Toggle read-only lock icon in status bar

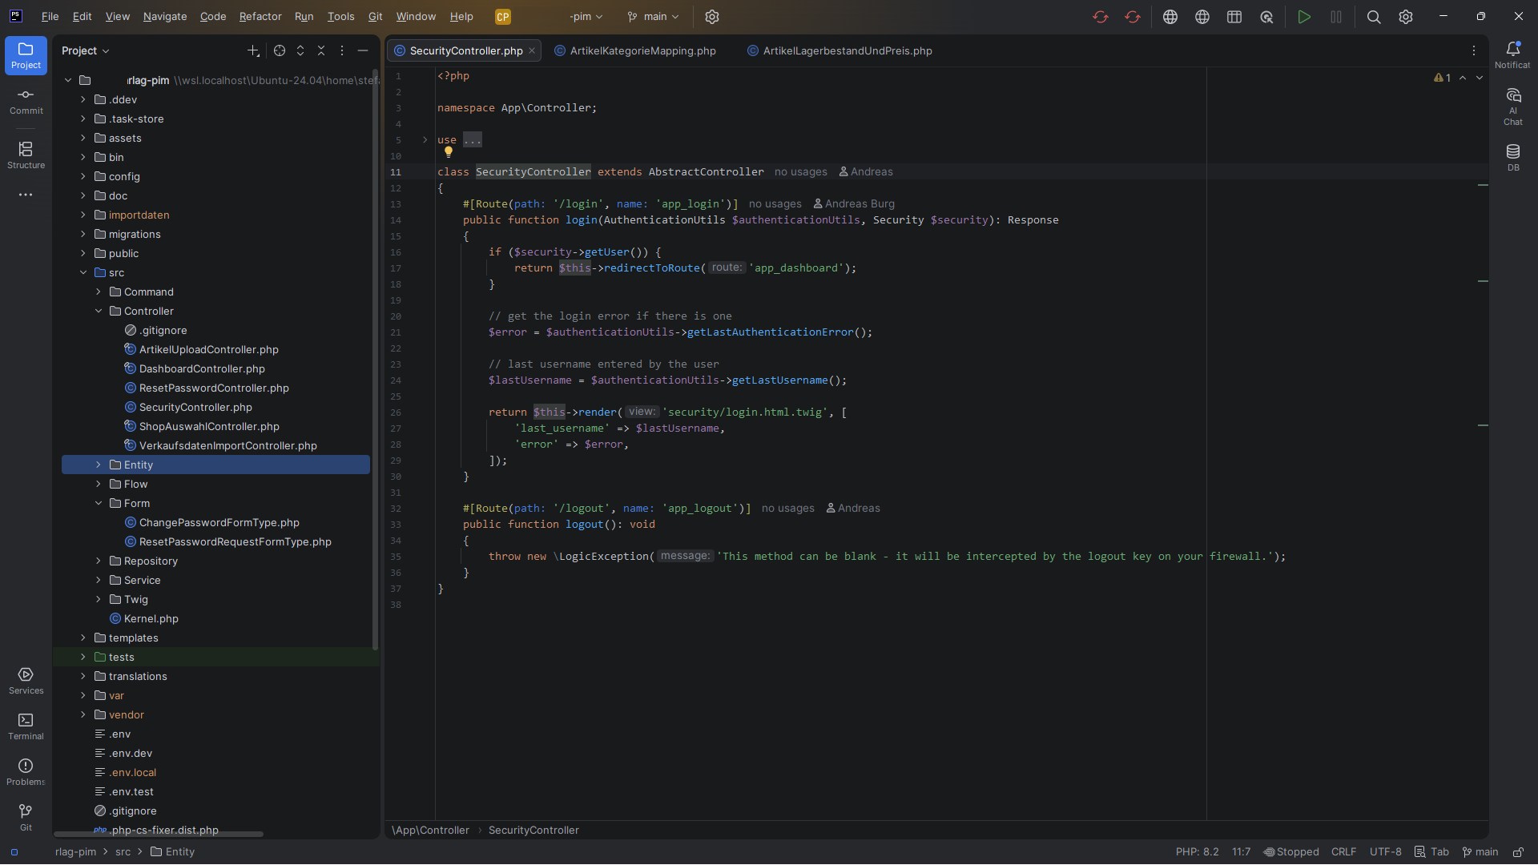[1517, 851]
